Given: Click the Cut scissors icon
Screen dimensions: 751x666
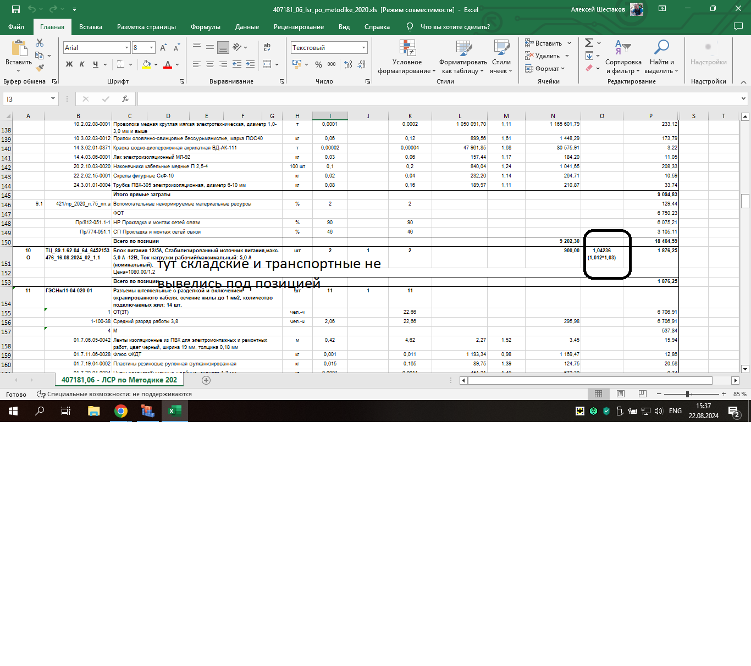Looking at the screenshot, I should [40, 43].
